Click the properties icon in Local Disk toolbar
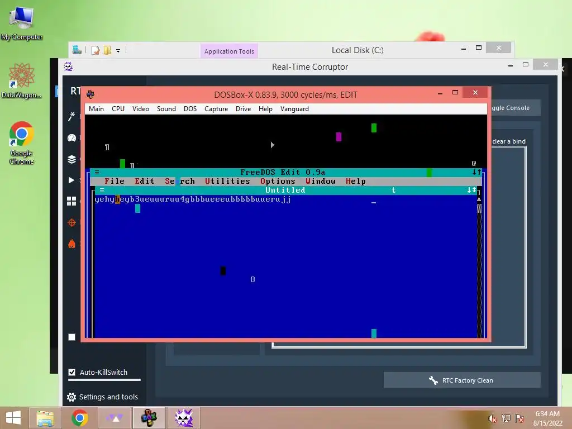572x429 pixels. [96, 50]
